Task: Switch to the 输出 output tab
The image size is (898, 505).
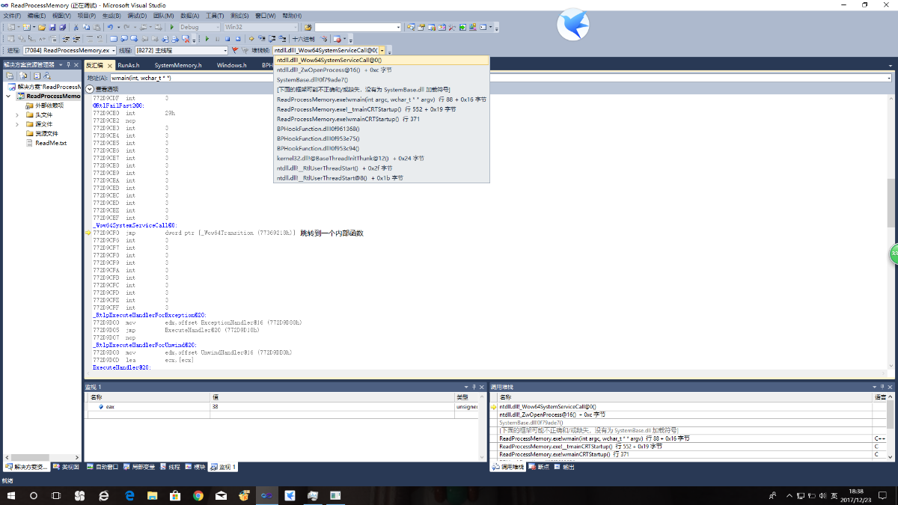Action: [564, 467]
